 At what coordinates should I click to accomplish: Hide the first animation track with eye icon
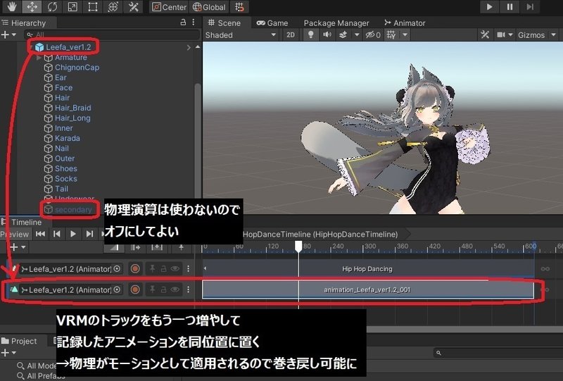coord(175,269)
